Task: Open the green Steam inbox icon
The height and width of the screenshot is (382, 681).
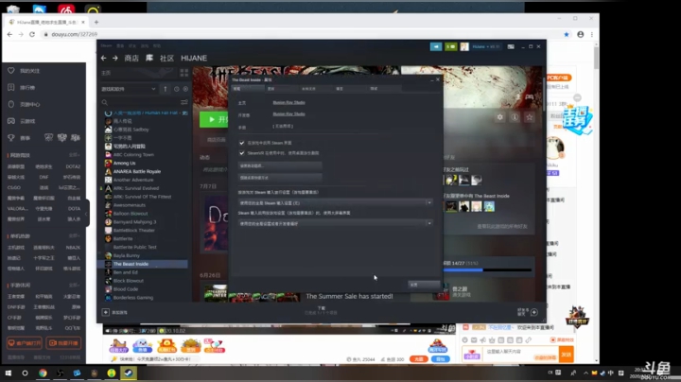Action: point(451,46)
